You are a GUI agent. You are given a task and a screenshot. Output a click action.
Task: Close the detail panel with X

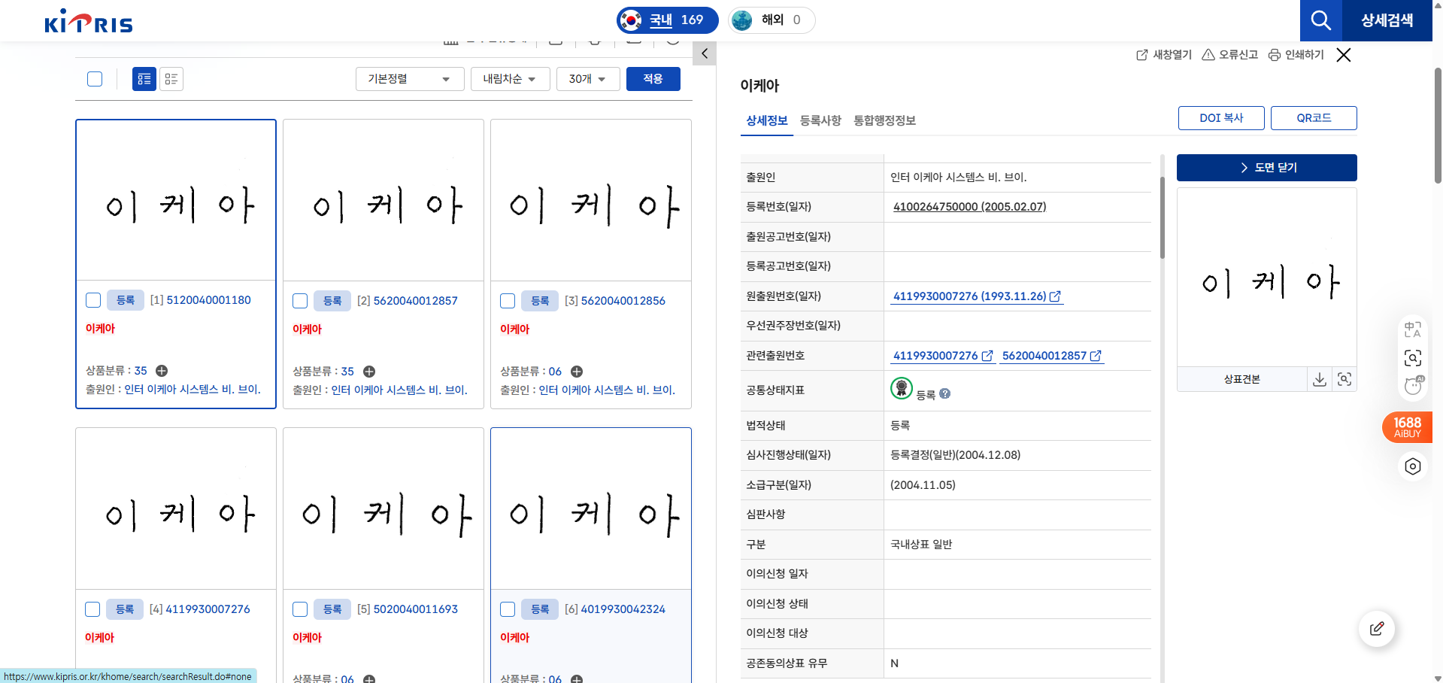1344,55
